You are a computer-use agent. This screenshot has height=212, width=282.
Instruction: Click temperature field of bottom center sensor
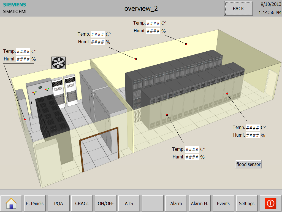[192, 149]
